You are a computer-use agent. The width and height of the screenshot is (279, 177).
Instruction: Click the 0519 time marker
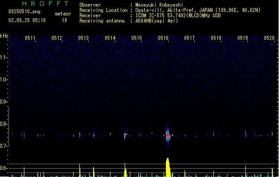click(x=243, y=38)
